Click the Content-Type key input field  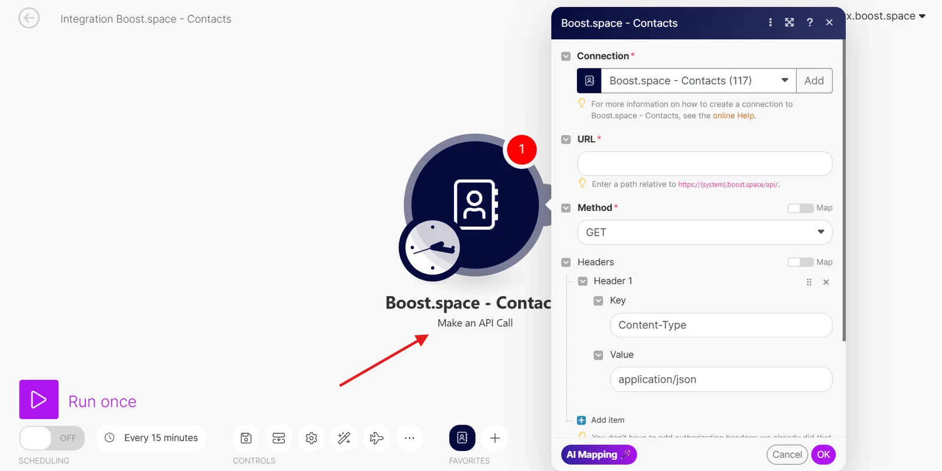(x=721, y=325)
